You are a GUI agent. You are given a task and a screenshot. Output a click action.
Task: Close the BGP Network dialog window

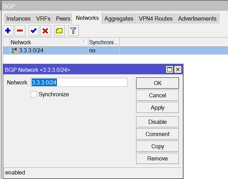[178, 70]
